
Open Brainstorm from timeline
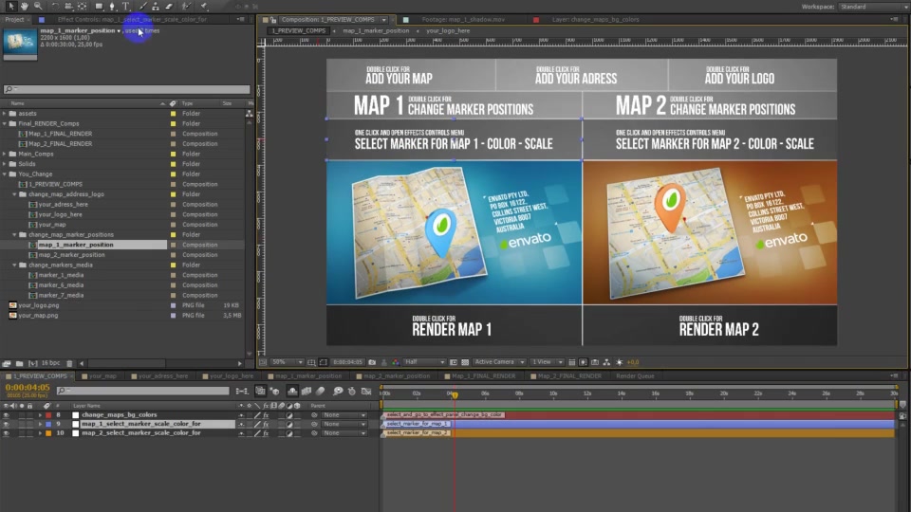338,392
